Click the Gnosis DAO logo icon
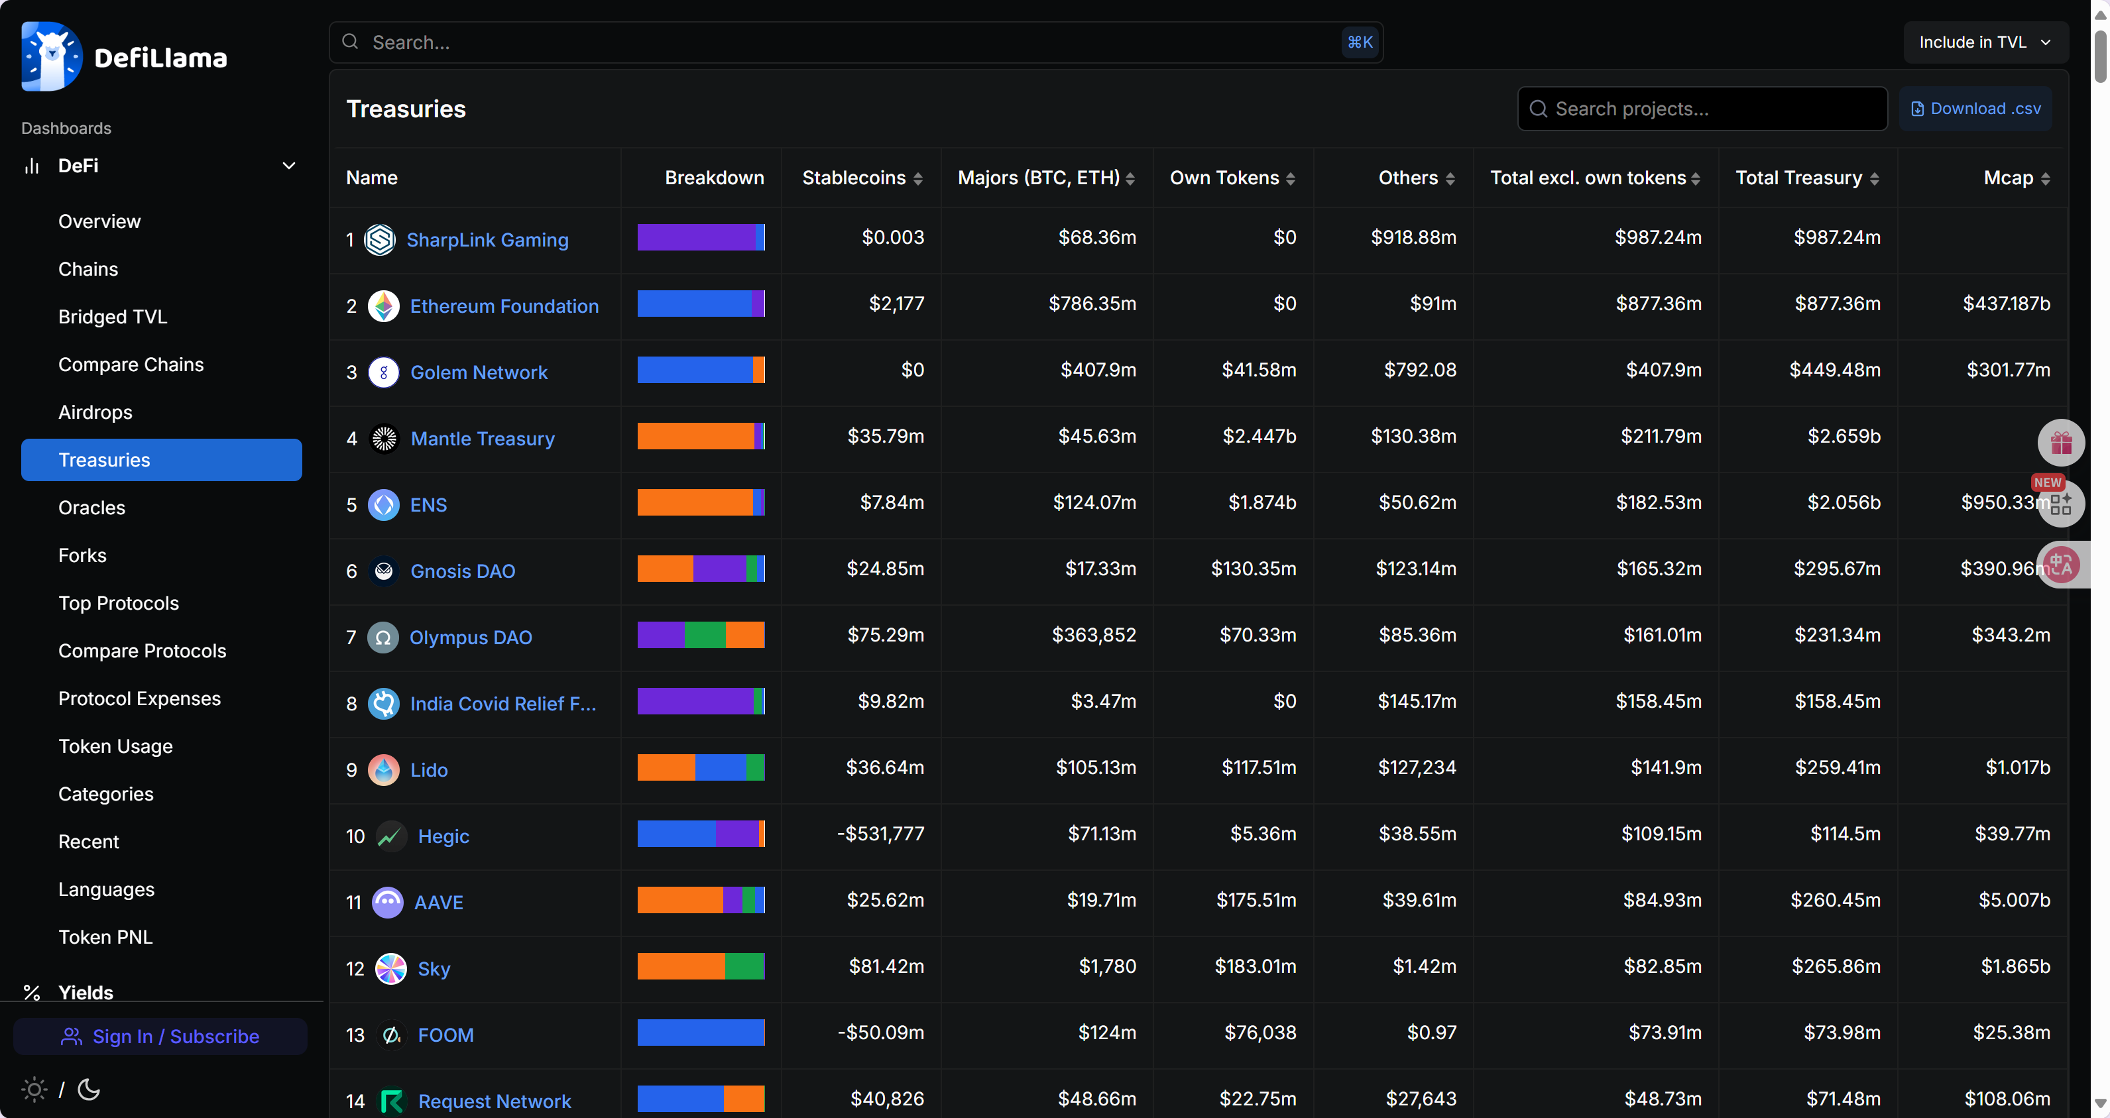The image size is (2110, 1118). point(383,571)
